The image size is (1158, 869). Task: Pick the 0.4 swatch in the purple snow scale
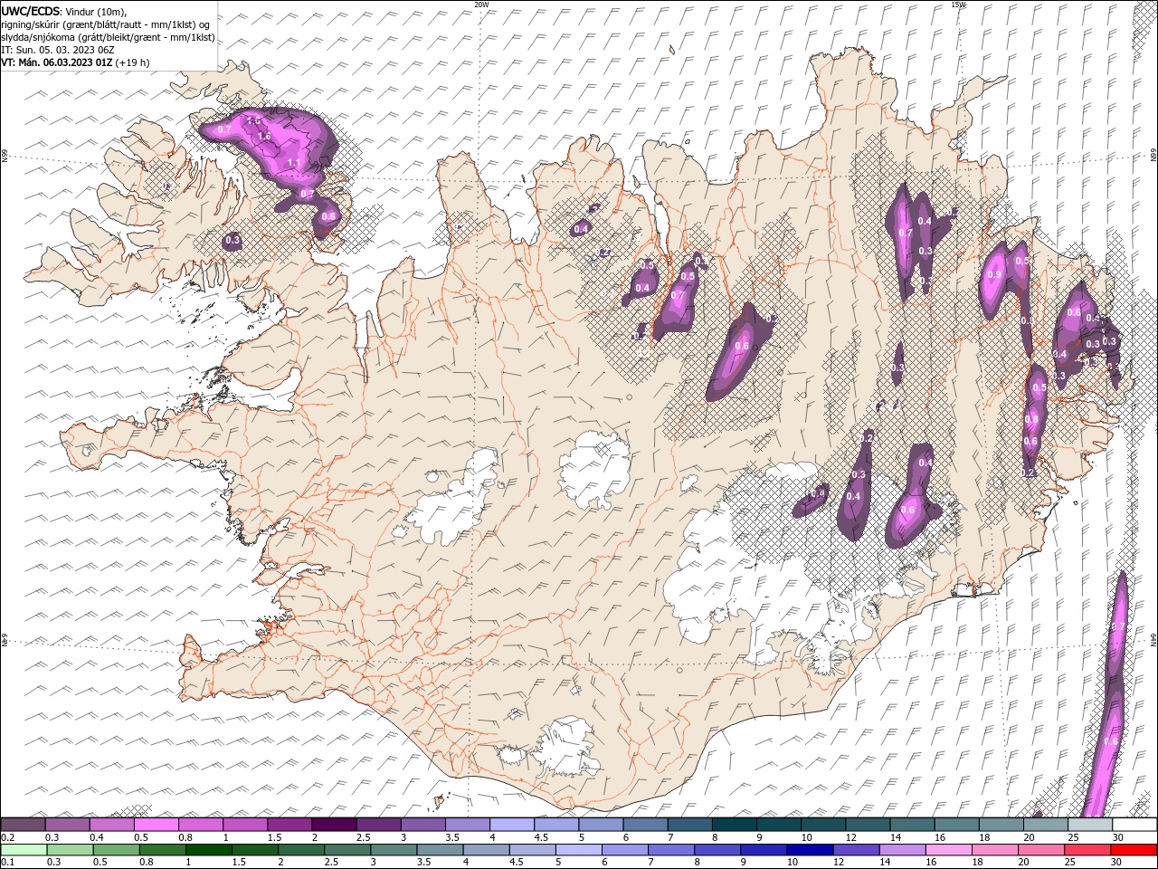[x=111, y=825]
